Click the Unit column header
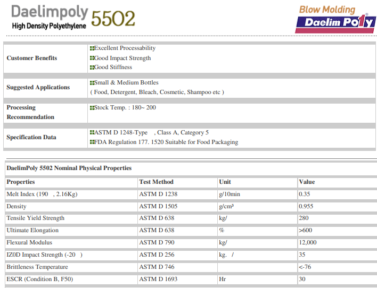377x288 pixels. pyautogui.click(x=225, y=182)
